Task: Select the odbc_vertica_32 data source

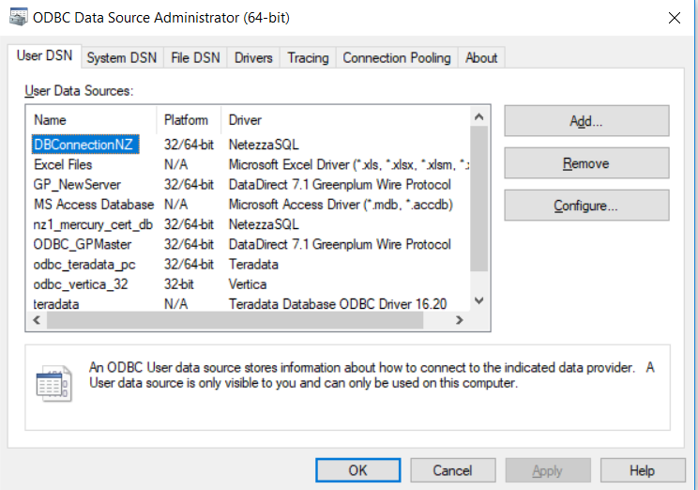Action: click(x=81, y=284)
